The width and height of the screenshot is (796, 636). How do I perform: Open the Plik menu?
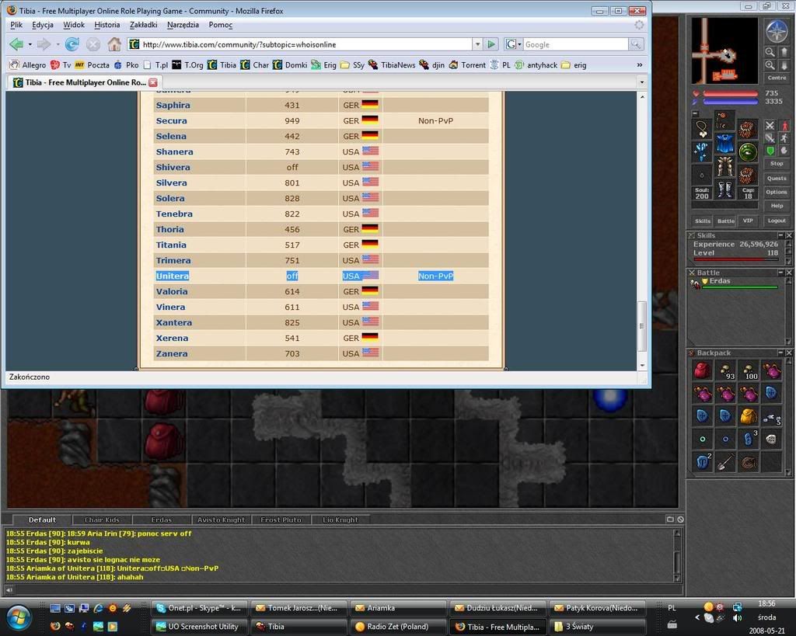click(16, 24)
